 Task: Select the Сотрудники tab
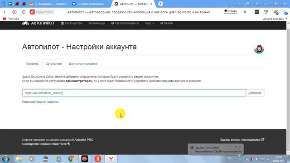click(x=53, y=63)
